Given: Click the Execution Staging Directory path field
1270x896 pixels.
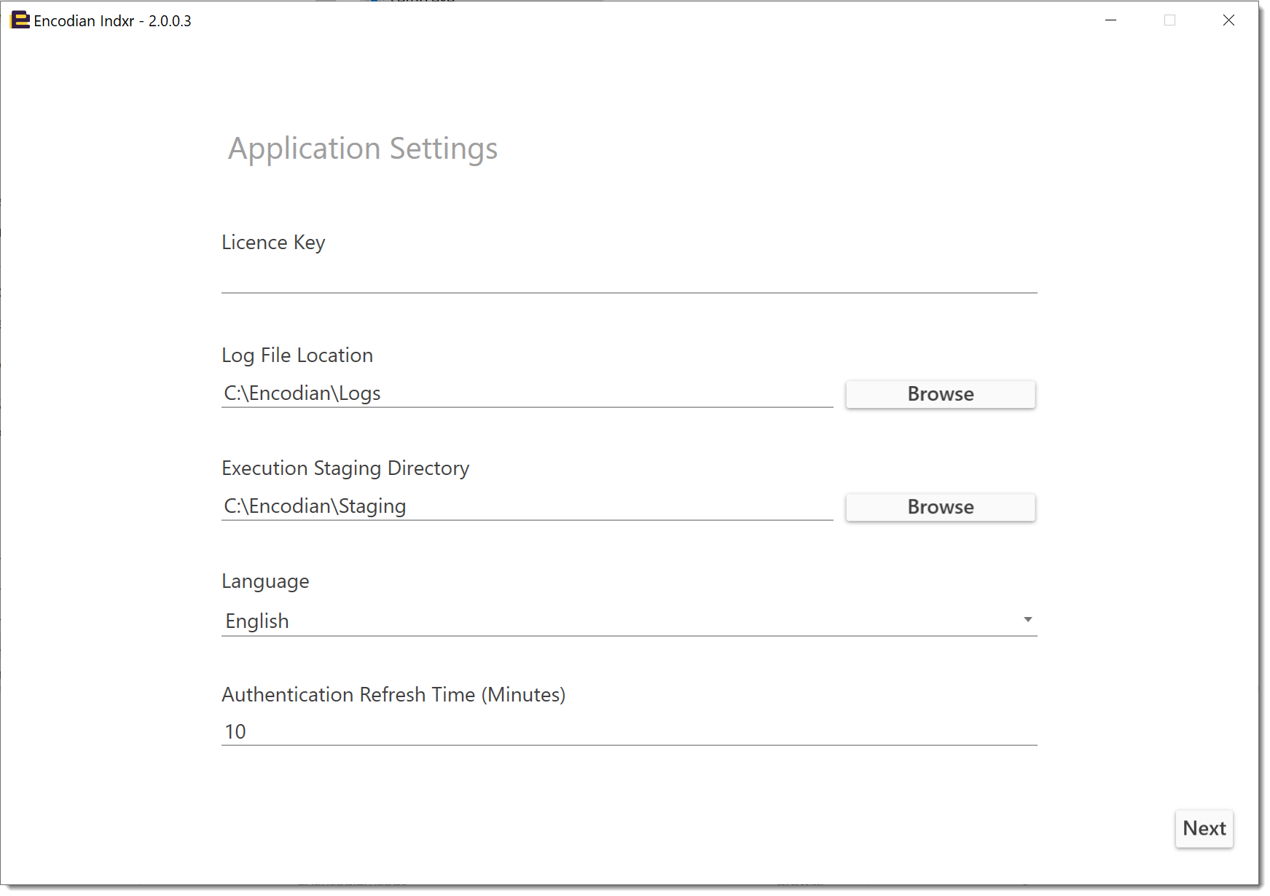Looking at the screenshot, I should pos(527,506).
